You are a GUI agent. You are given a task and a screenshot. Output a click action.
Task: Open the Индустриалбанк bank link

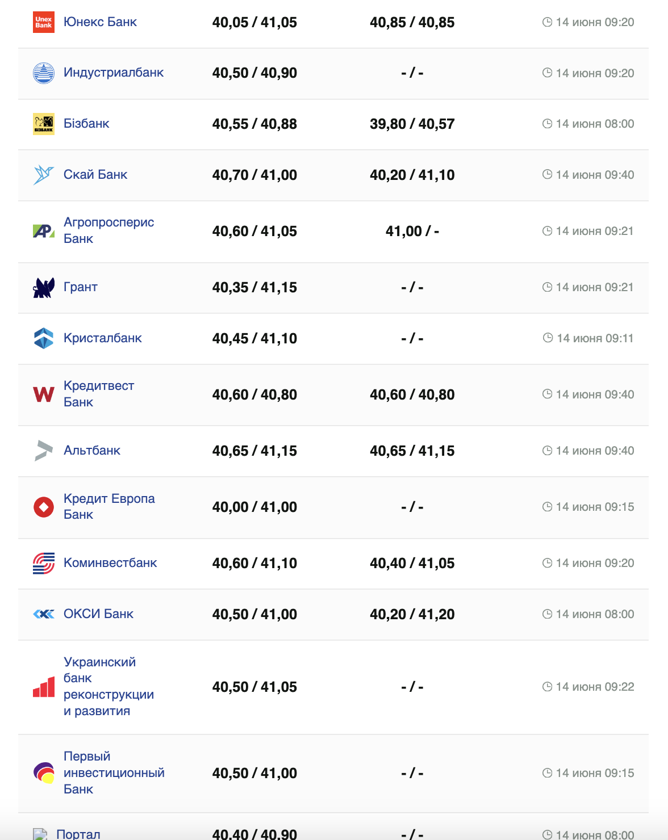[113, 73]
